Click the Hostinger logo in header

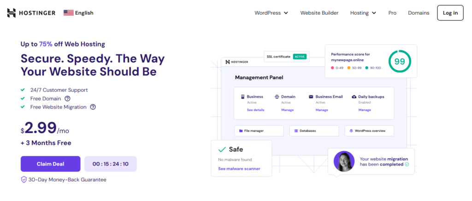(x=32, y=13)
